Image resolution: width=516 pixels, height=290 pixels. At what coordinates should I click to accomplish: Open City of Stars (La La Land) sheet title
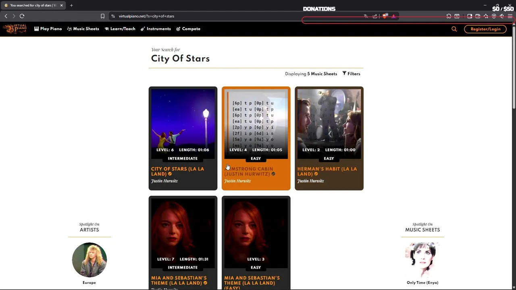click(x=177, y=172)
